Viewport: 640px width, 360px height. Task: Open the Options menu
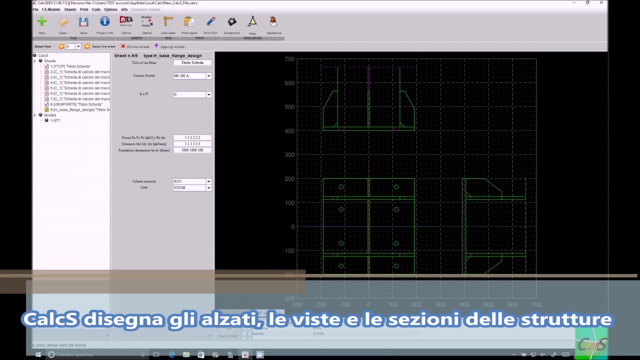click(x=110, y=9)
